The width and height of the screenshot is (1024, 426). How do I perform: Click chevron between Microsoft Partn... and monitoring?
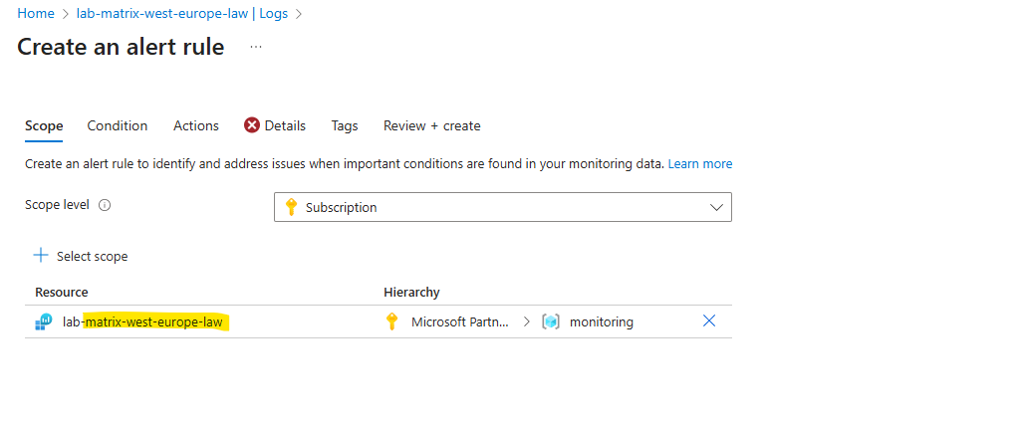pyautogui.click(x=526, y=321)
